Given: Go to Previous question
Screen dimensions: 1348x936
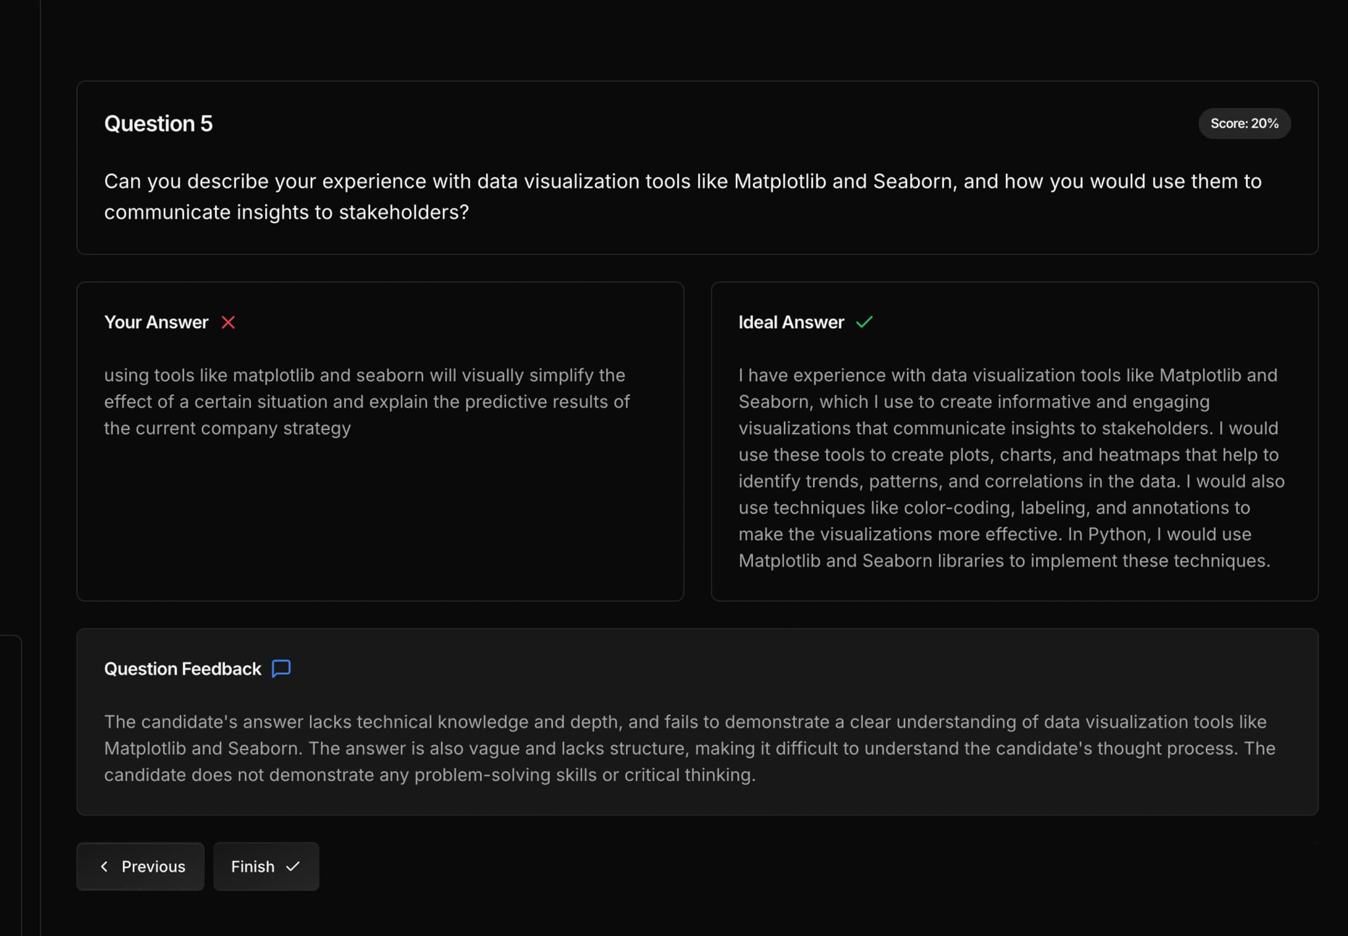Looking at the screenshot, I should [140, 866].
